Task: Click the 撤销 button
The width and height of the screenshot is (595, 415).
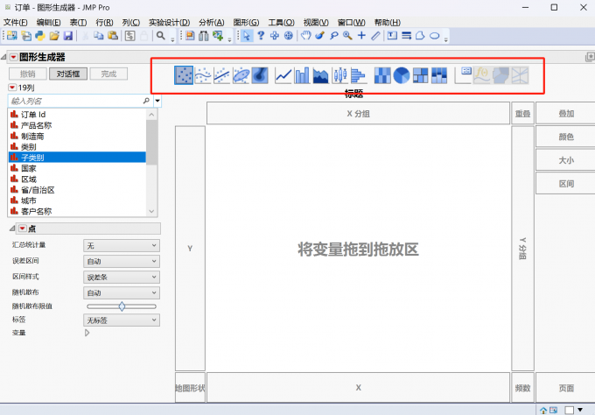Action: [28, 74]
